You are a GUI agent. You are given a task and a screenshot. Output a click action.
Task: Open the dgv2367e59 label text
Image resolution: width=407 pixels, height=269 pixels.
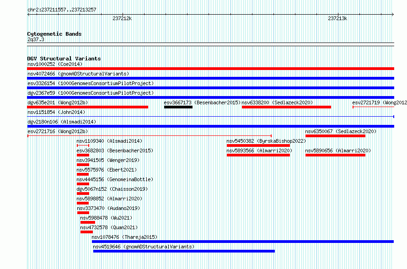tap(91, 93)
